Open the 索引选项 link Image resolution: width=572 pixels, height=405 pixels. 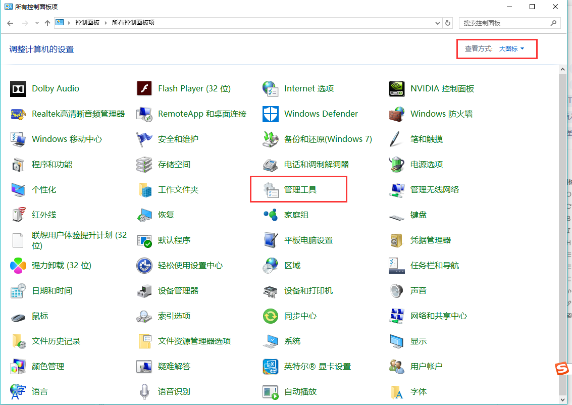point(174,316)
